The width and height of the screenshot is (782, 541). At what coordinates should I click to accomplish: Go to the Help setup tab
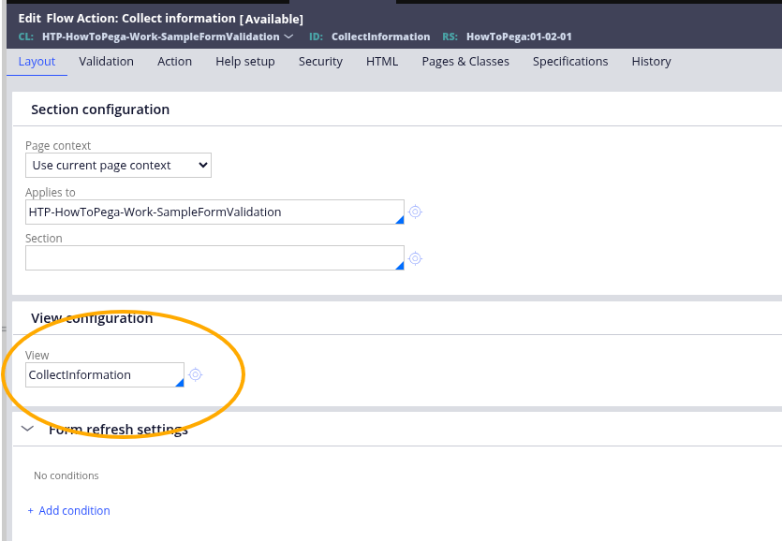coord(244,62)
